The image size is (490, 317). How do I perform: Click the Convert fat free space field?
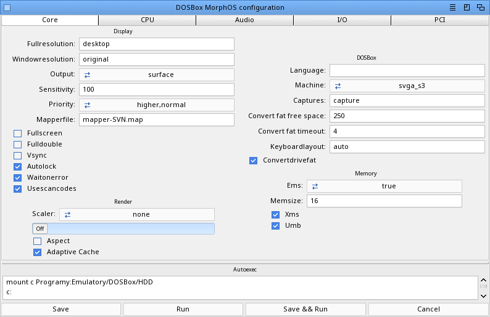tap(407, 116)
